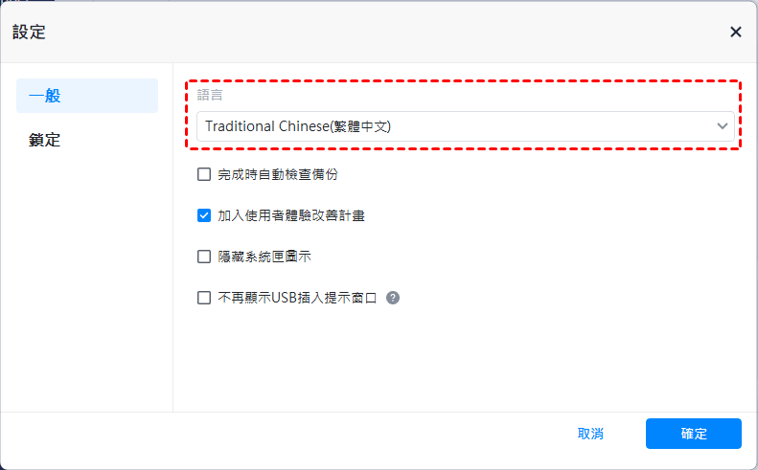Image resolution: width=758 pixels, height=470 pixels.
Task: Click the 設定 dialog title text
Action: point(29,33)
